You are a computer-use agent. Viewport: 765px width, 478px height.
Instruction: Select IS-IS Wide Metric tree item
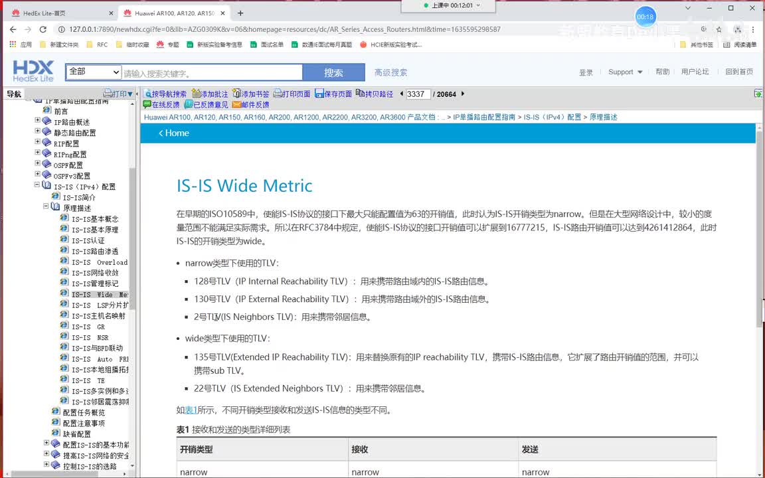tap(100, 294)
